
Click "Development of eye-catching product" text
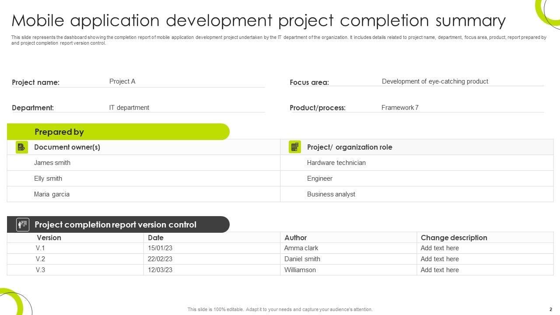pos(435,81)
